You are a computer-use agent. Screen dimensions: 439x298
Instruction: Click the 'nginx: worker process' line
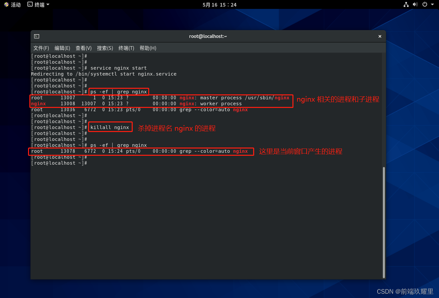(136, 104)
